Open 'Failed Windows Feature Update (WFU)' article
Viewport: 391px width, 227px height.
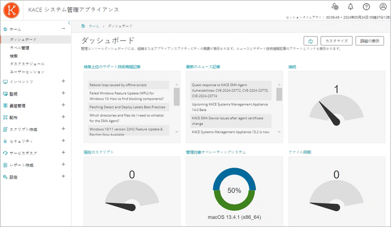pyautogui.click(x=128, y=96)
